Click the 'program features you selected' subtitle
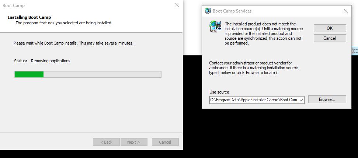 (64, 23)
